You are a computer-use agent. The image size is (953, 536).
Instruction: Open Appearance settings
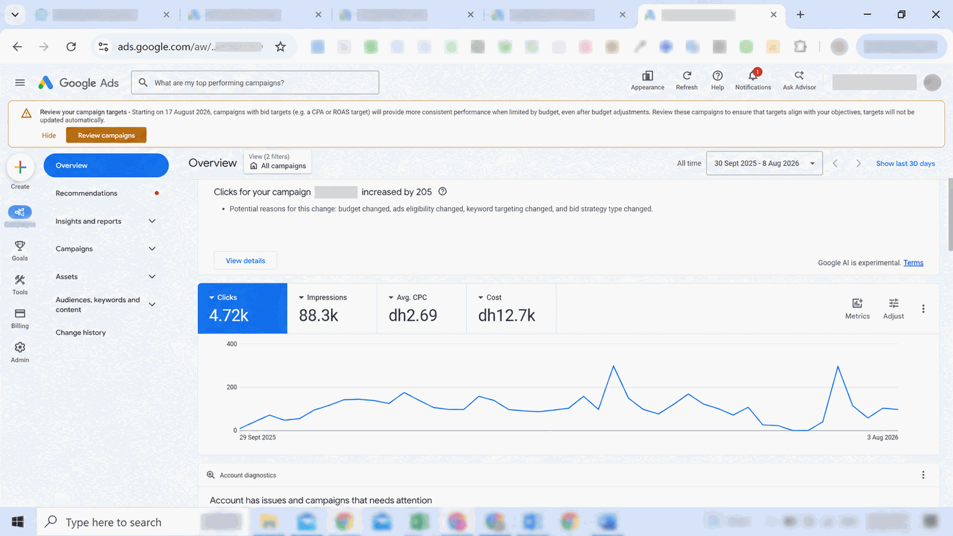pyautogui.click(x=647, y=80)
